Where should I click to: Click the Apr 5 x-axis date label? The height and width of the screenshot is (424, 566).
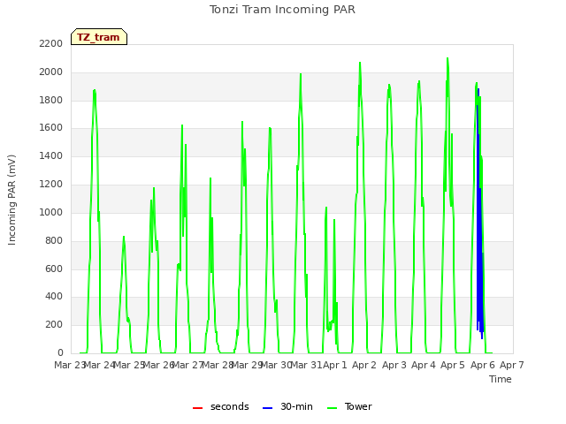pyautogui.click(x=453, y=365)
